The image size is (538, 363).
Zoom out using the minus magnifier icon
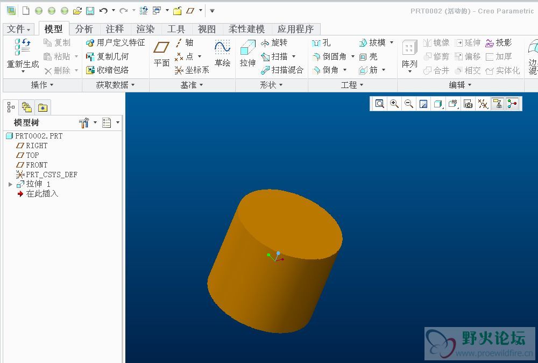(x=409, y=104)
